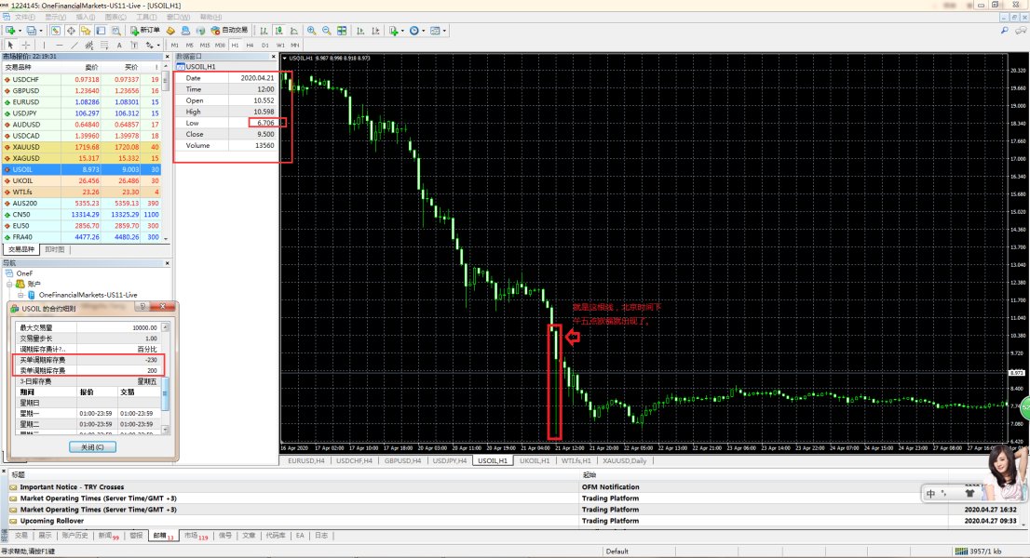Select the crosshair tool

tap(26, 45)
